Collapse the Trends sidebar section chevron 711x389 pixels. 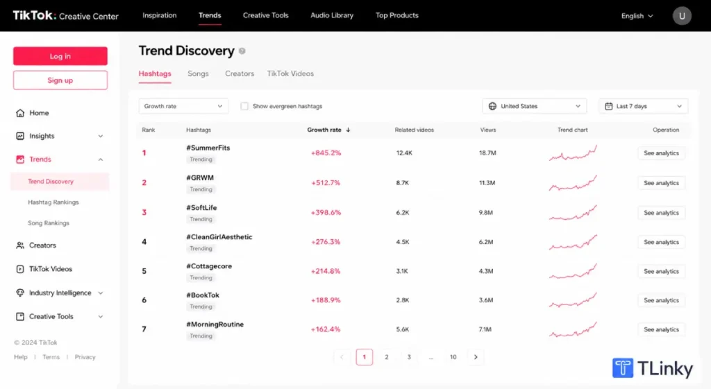[x=101, y=159]
